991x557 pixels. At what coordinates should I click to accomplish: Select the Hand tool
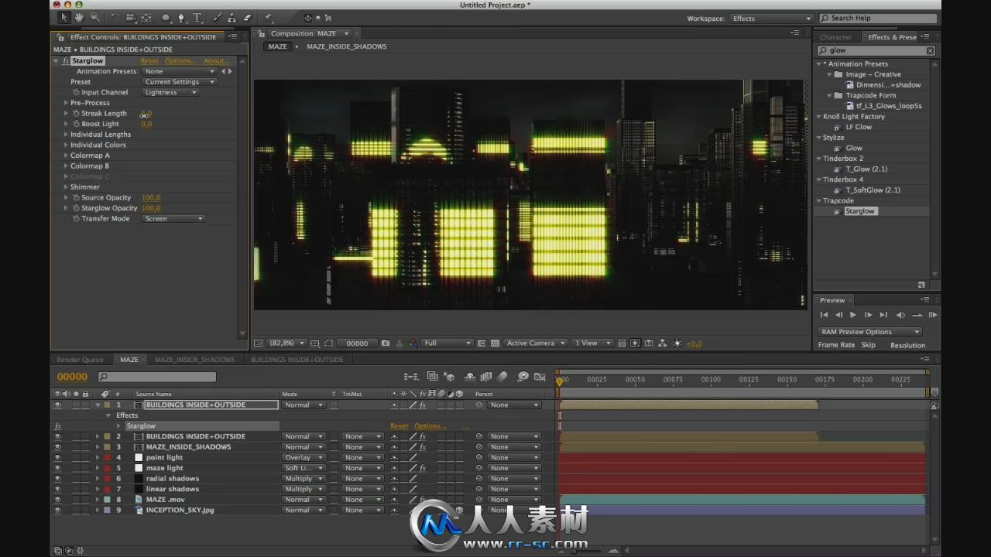pos(79,17)
